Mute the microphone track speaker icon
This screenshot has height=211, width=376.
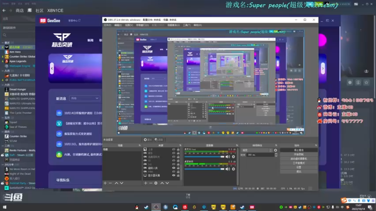[x=227, y=157]
